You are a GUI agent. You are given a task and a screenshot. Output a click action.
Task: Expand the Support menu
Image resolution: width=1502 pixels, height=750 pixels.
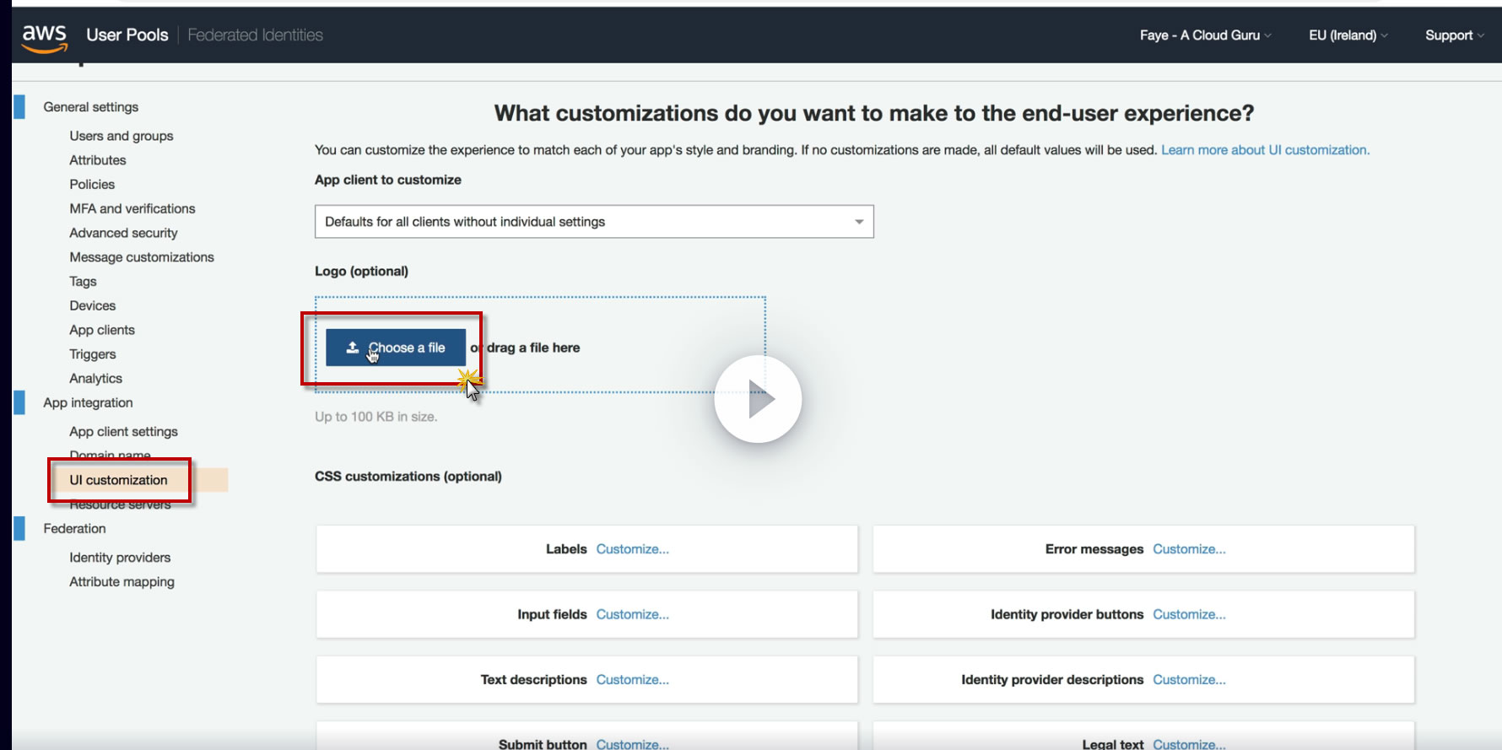click(x=1454, y=35)
